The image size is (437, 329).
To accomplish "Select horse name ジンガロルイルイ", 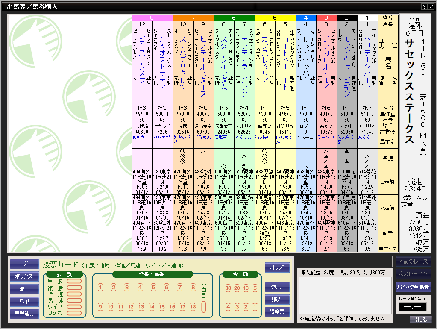I will [x=326, y=63].
